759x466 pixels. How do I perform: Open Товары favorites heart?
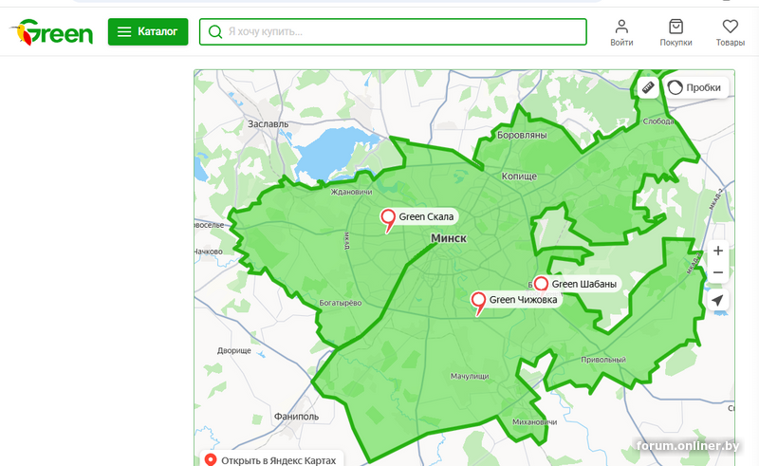pos(730,33)
